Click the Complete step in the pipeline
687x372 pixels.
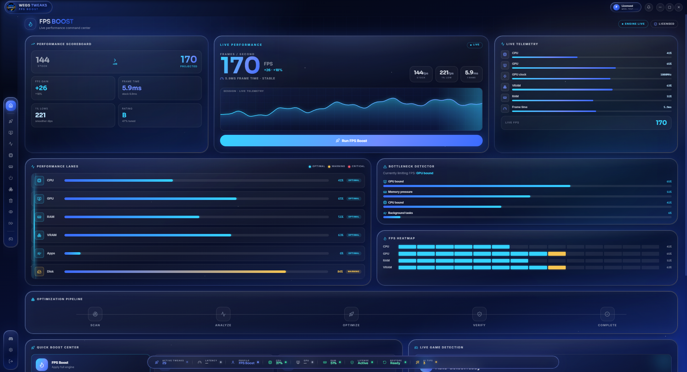point(607,314)
